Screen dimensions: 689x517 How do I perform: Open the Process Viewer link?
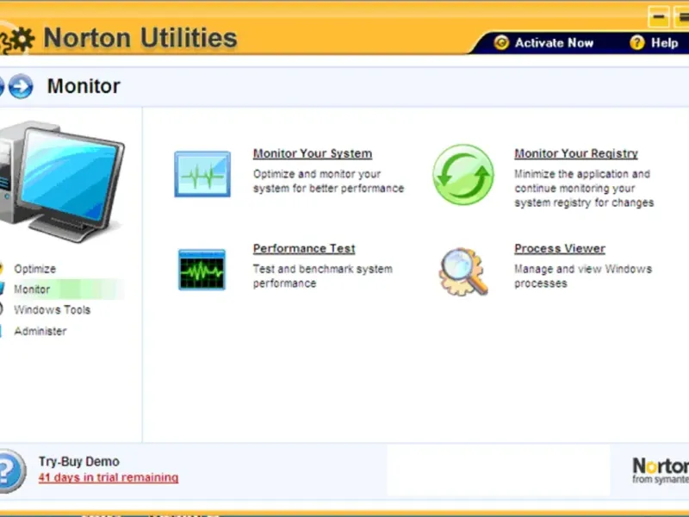560,248
